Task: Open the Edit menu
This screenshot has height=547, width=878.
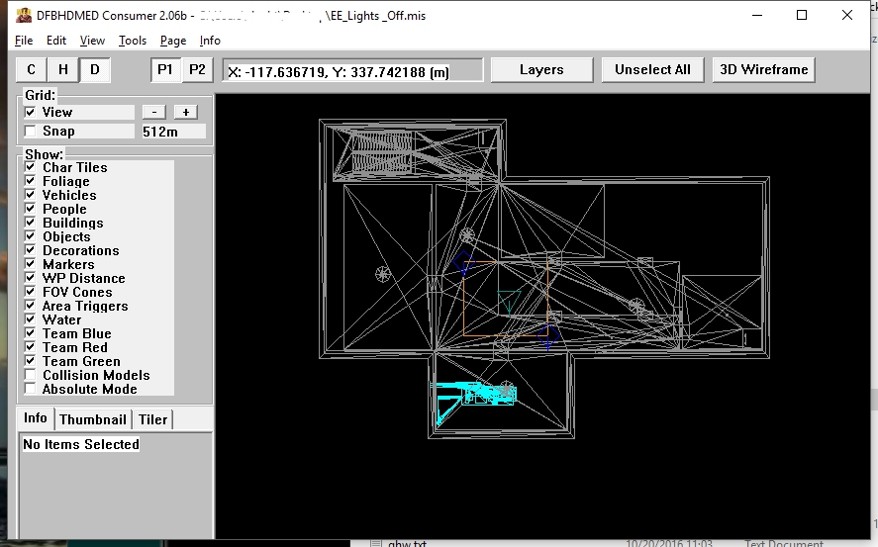Action: click(56, 41)
